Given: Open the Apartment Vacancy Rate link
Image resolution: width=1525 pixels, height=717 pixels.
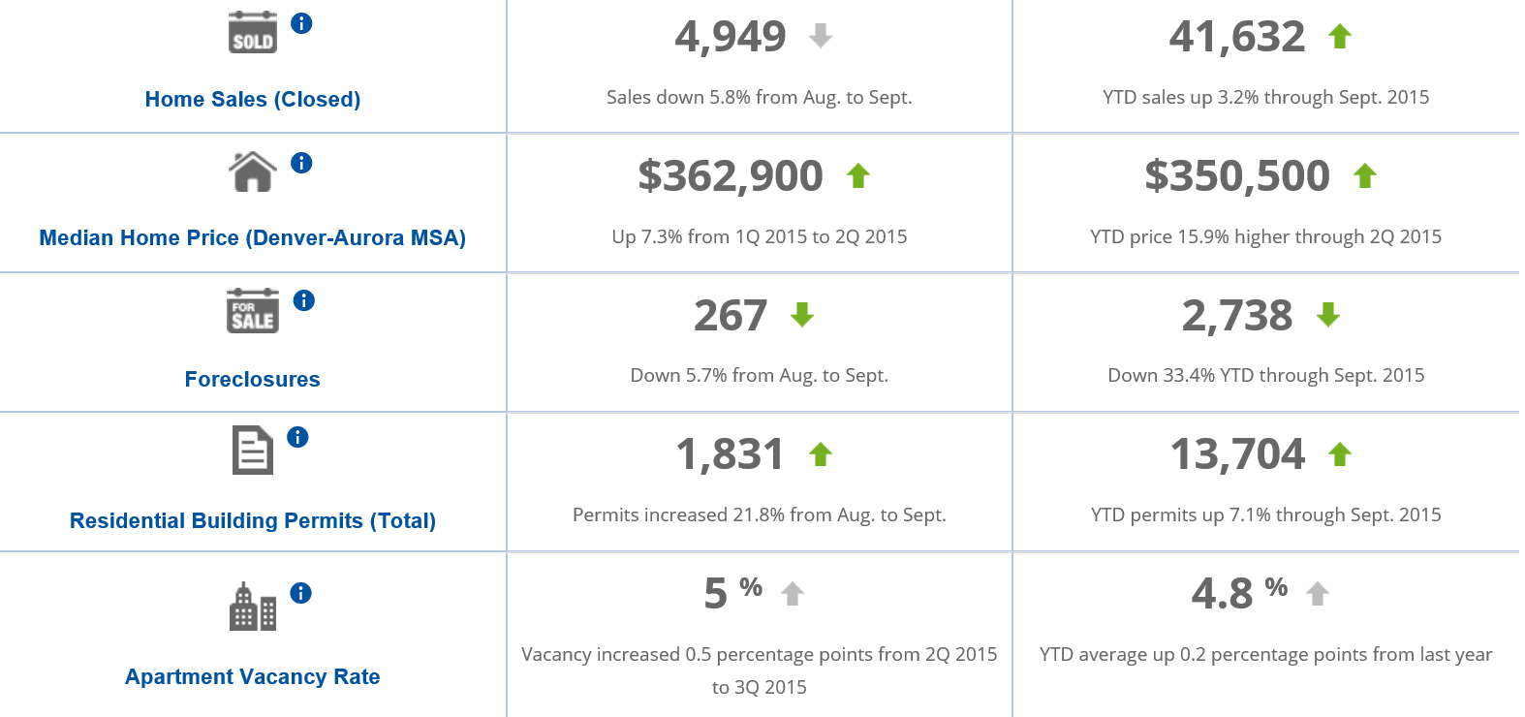Looking at the screenshot, I should tap(253, 676).
